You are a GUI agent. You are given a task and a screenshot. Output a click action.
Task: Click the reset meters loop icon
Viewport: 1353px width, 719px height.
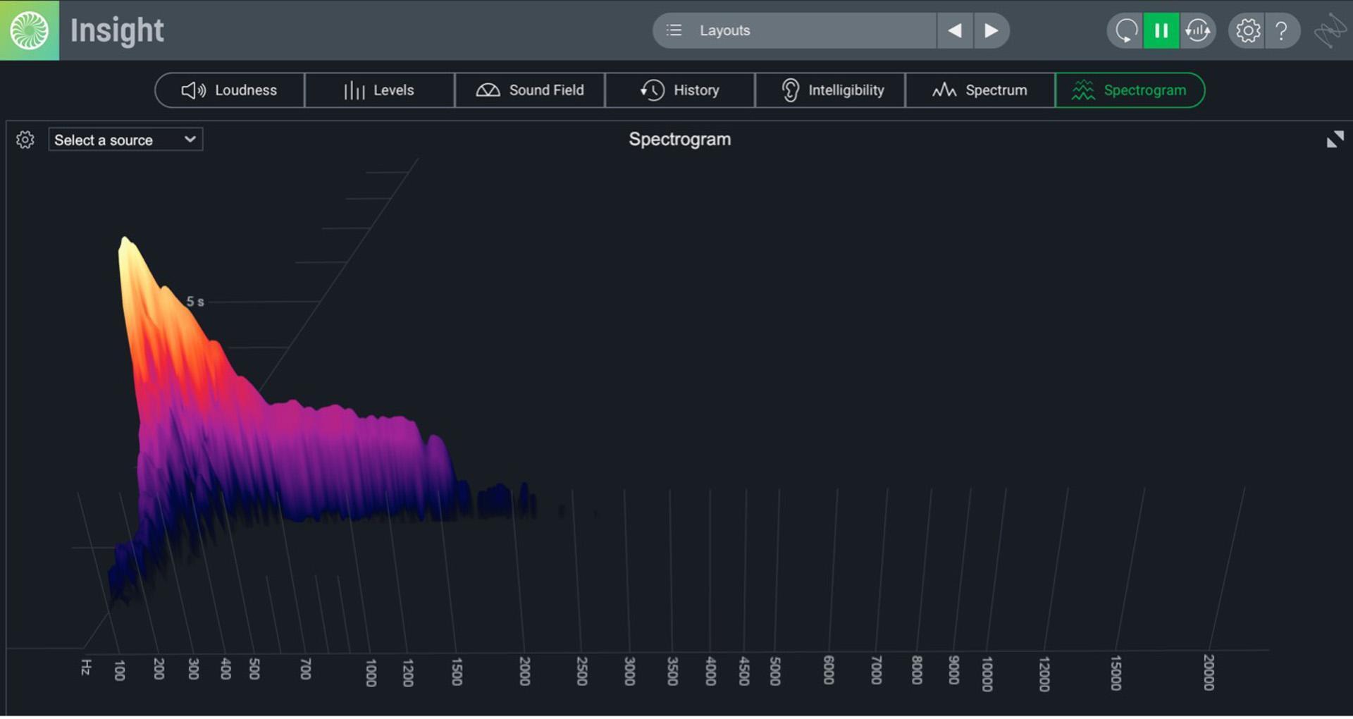[1125, 30]
